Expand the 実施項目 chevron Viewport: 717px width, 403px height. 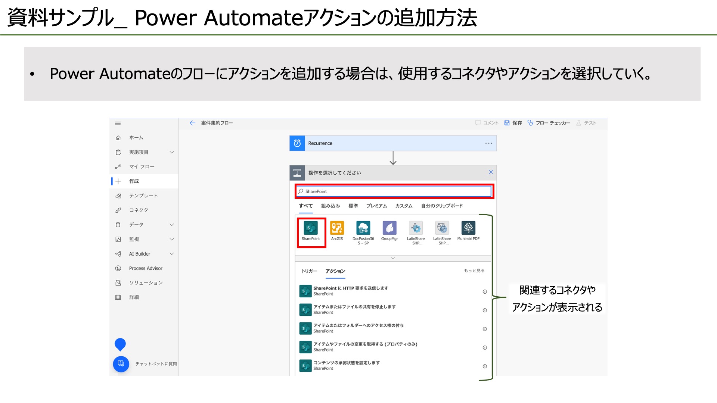point(172,152)
